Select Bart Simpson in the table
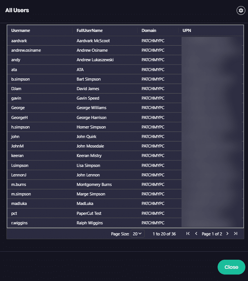248x281 pixels. click(x=88, y=79)
